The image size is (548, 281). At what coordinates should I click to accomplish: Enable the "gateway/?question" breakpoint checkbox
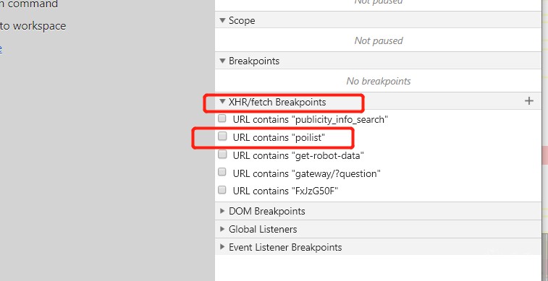[x=222, y=172]
